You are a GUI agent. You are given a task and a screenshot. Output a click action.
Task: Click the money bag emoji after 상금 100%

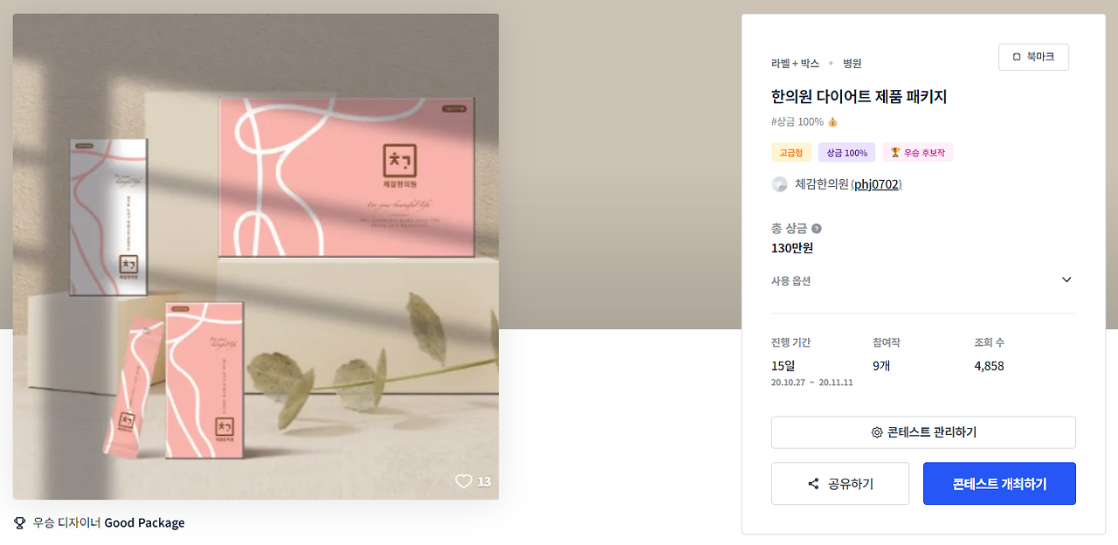[832, 122]
